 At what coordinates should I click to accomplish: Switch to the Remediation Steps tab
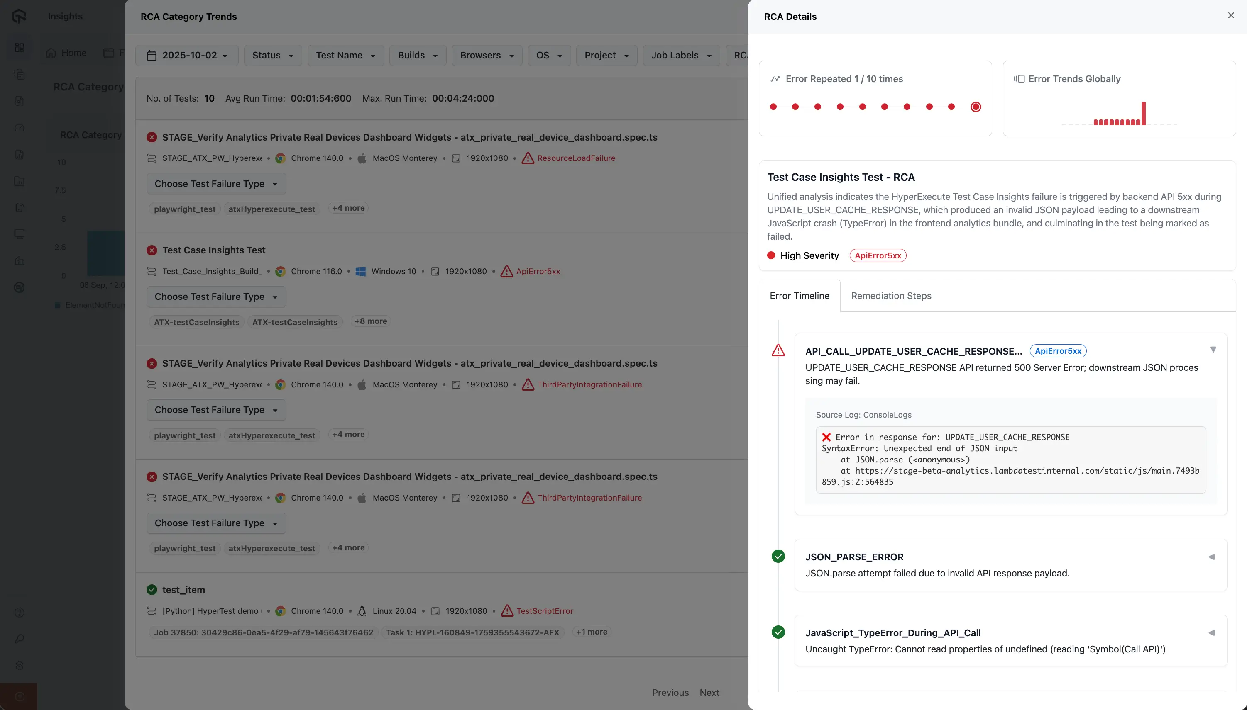[891, 296]
